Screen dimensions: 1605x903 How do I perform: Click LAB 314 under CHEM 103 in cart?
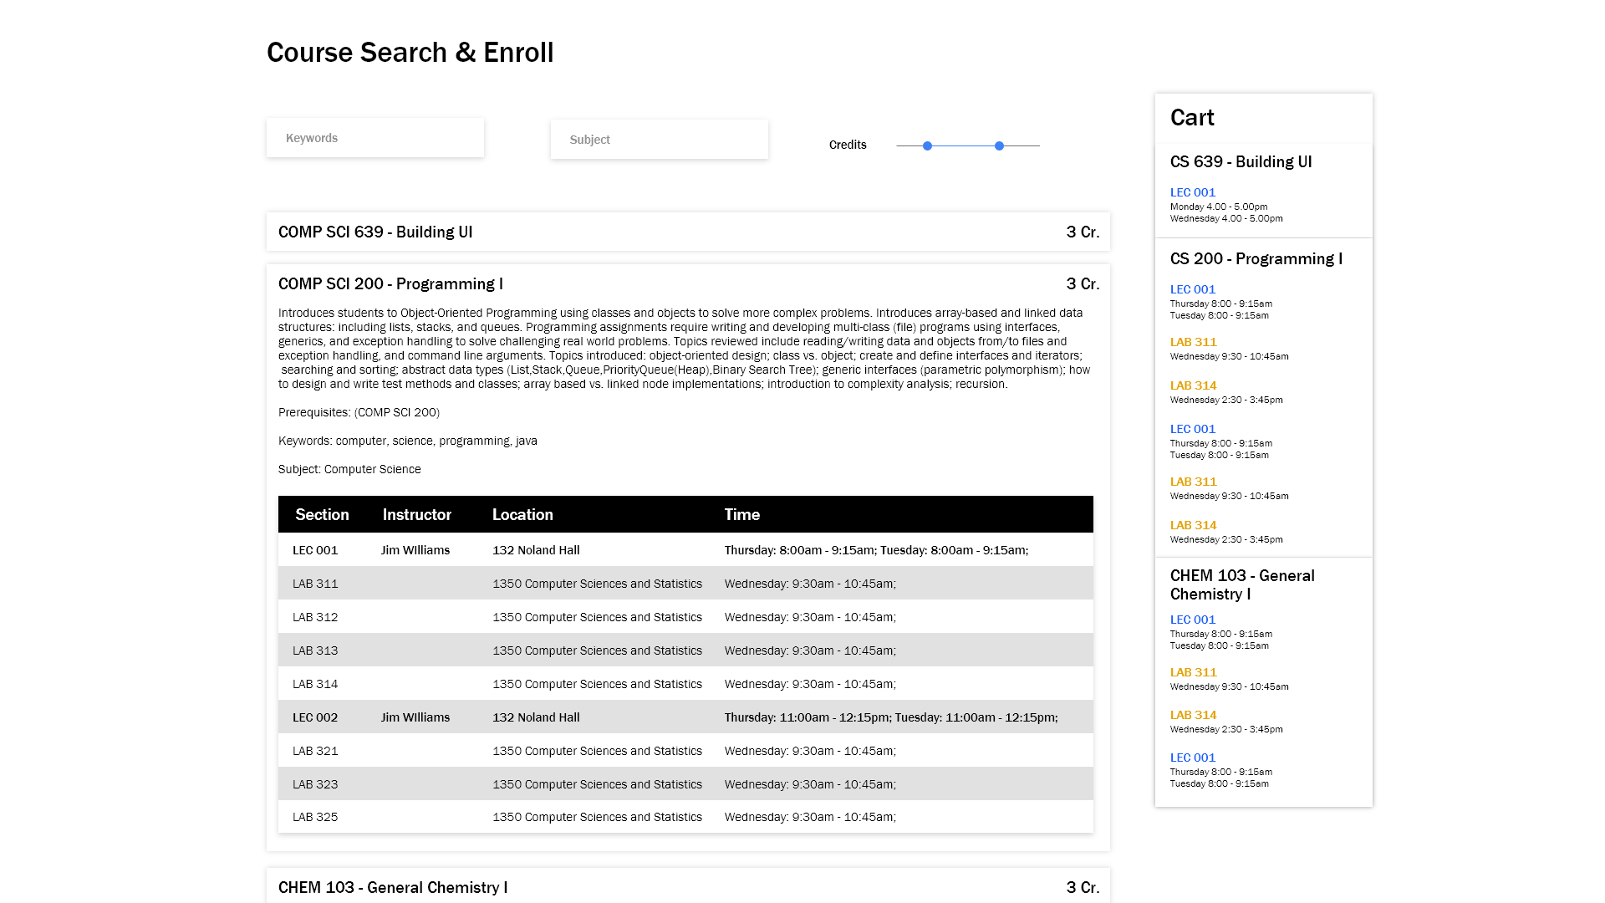(1193, 715)
